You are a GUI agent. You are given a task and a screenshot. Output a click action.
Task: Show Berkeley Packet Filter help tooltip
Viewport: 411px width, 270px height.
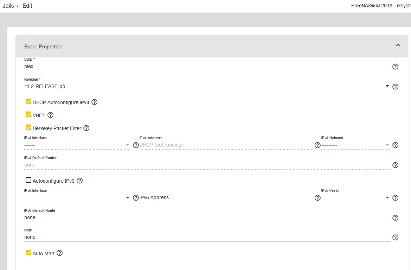pos(86,128)
